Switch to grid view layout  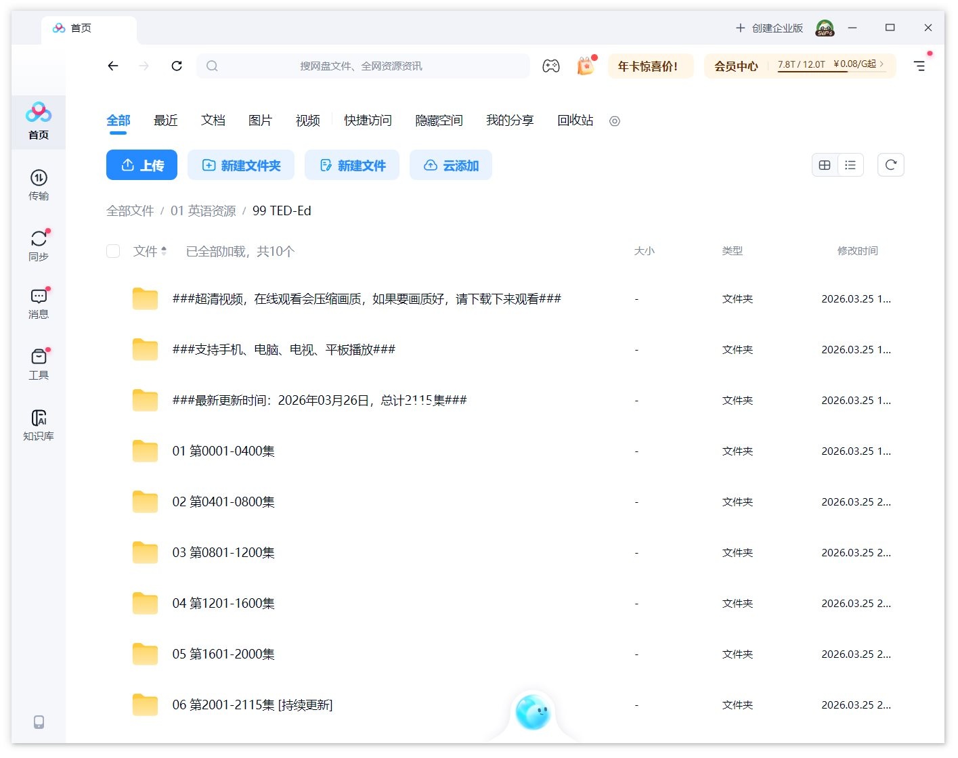(x=825, y=165)
